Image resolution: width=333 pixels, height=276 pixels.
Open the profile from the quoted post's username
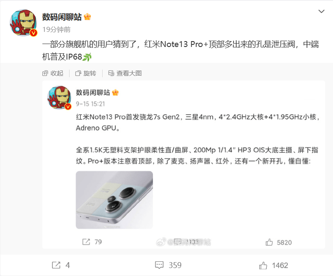tap(93, 93)
